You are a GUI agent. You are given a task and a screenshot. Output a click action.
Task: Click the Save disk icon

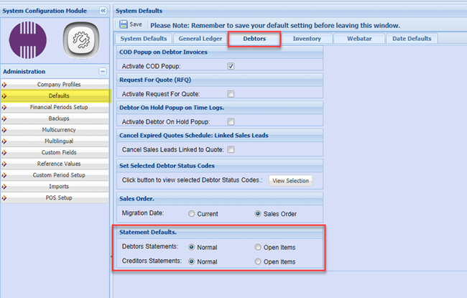124,24
